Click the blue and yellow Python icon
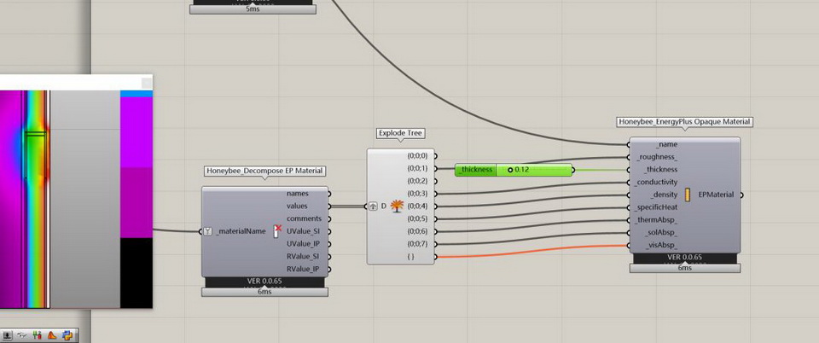Screen dimensions: 819x343 click(67, 335)
